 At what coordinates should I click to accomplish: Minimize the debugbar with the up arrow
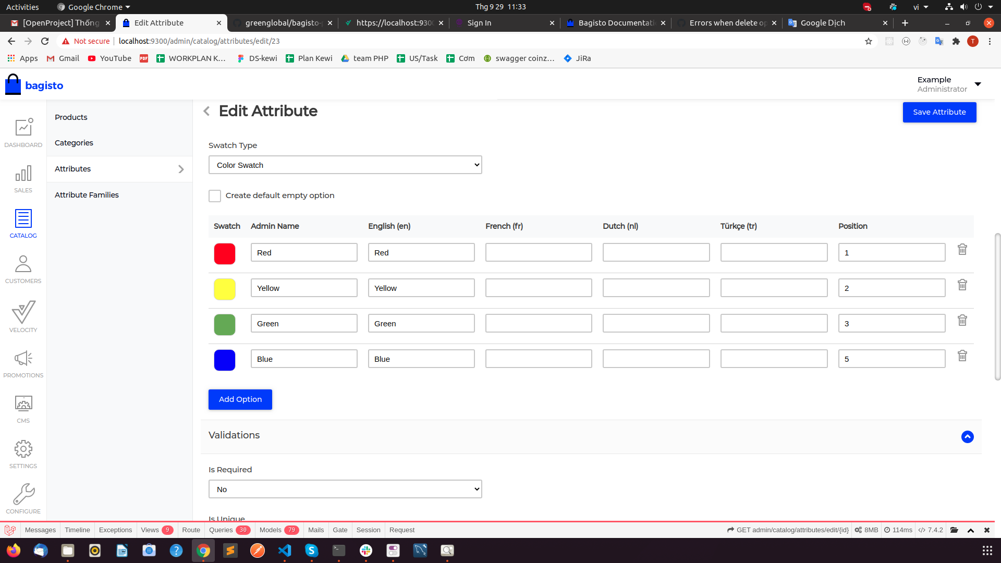click(971, 530)
